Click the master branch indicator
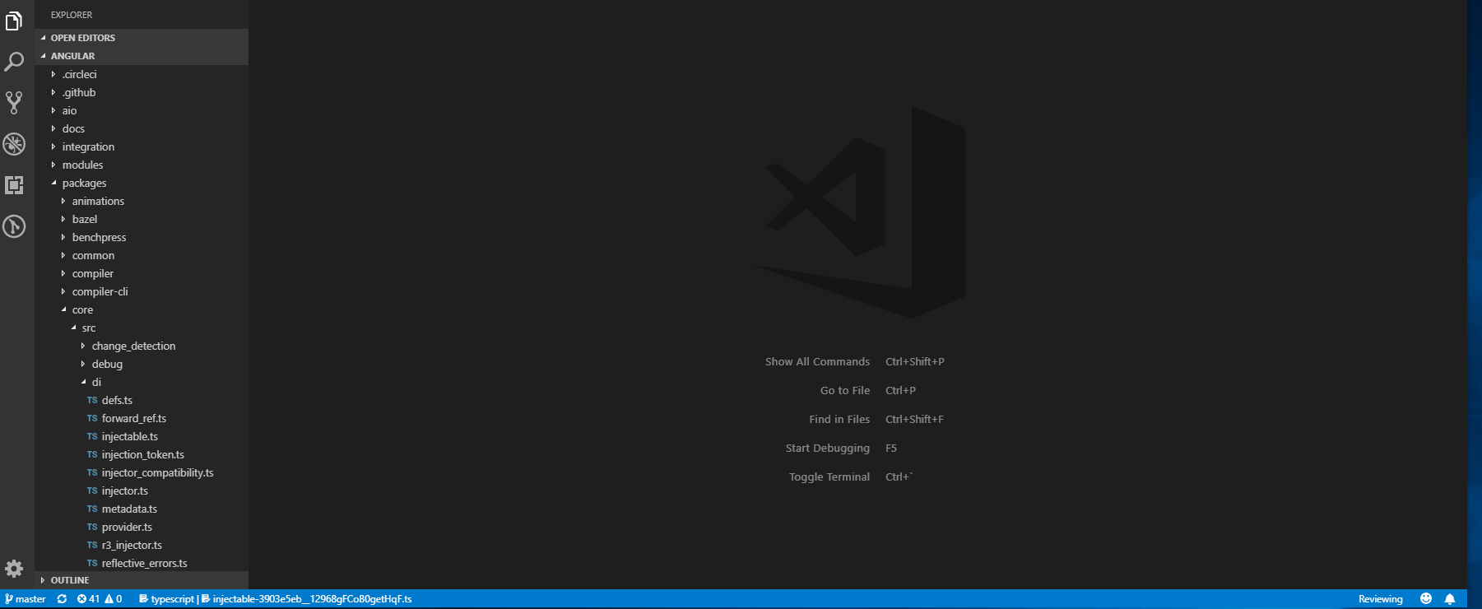 26,599
